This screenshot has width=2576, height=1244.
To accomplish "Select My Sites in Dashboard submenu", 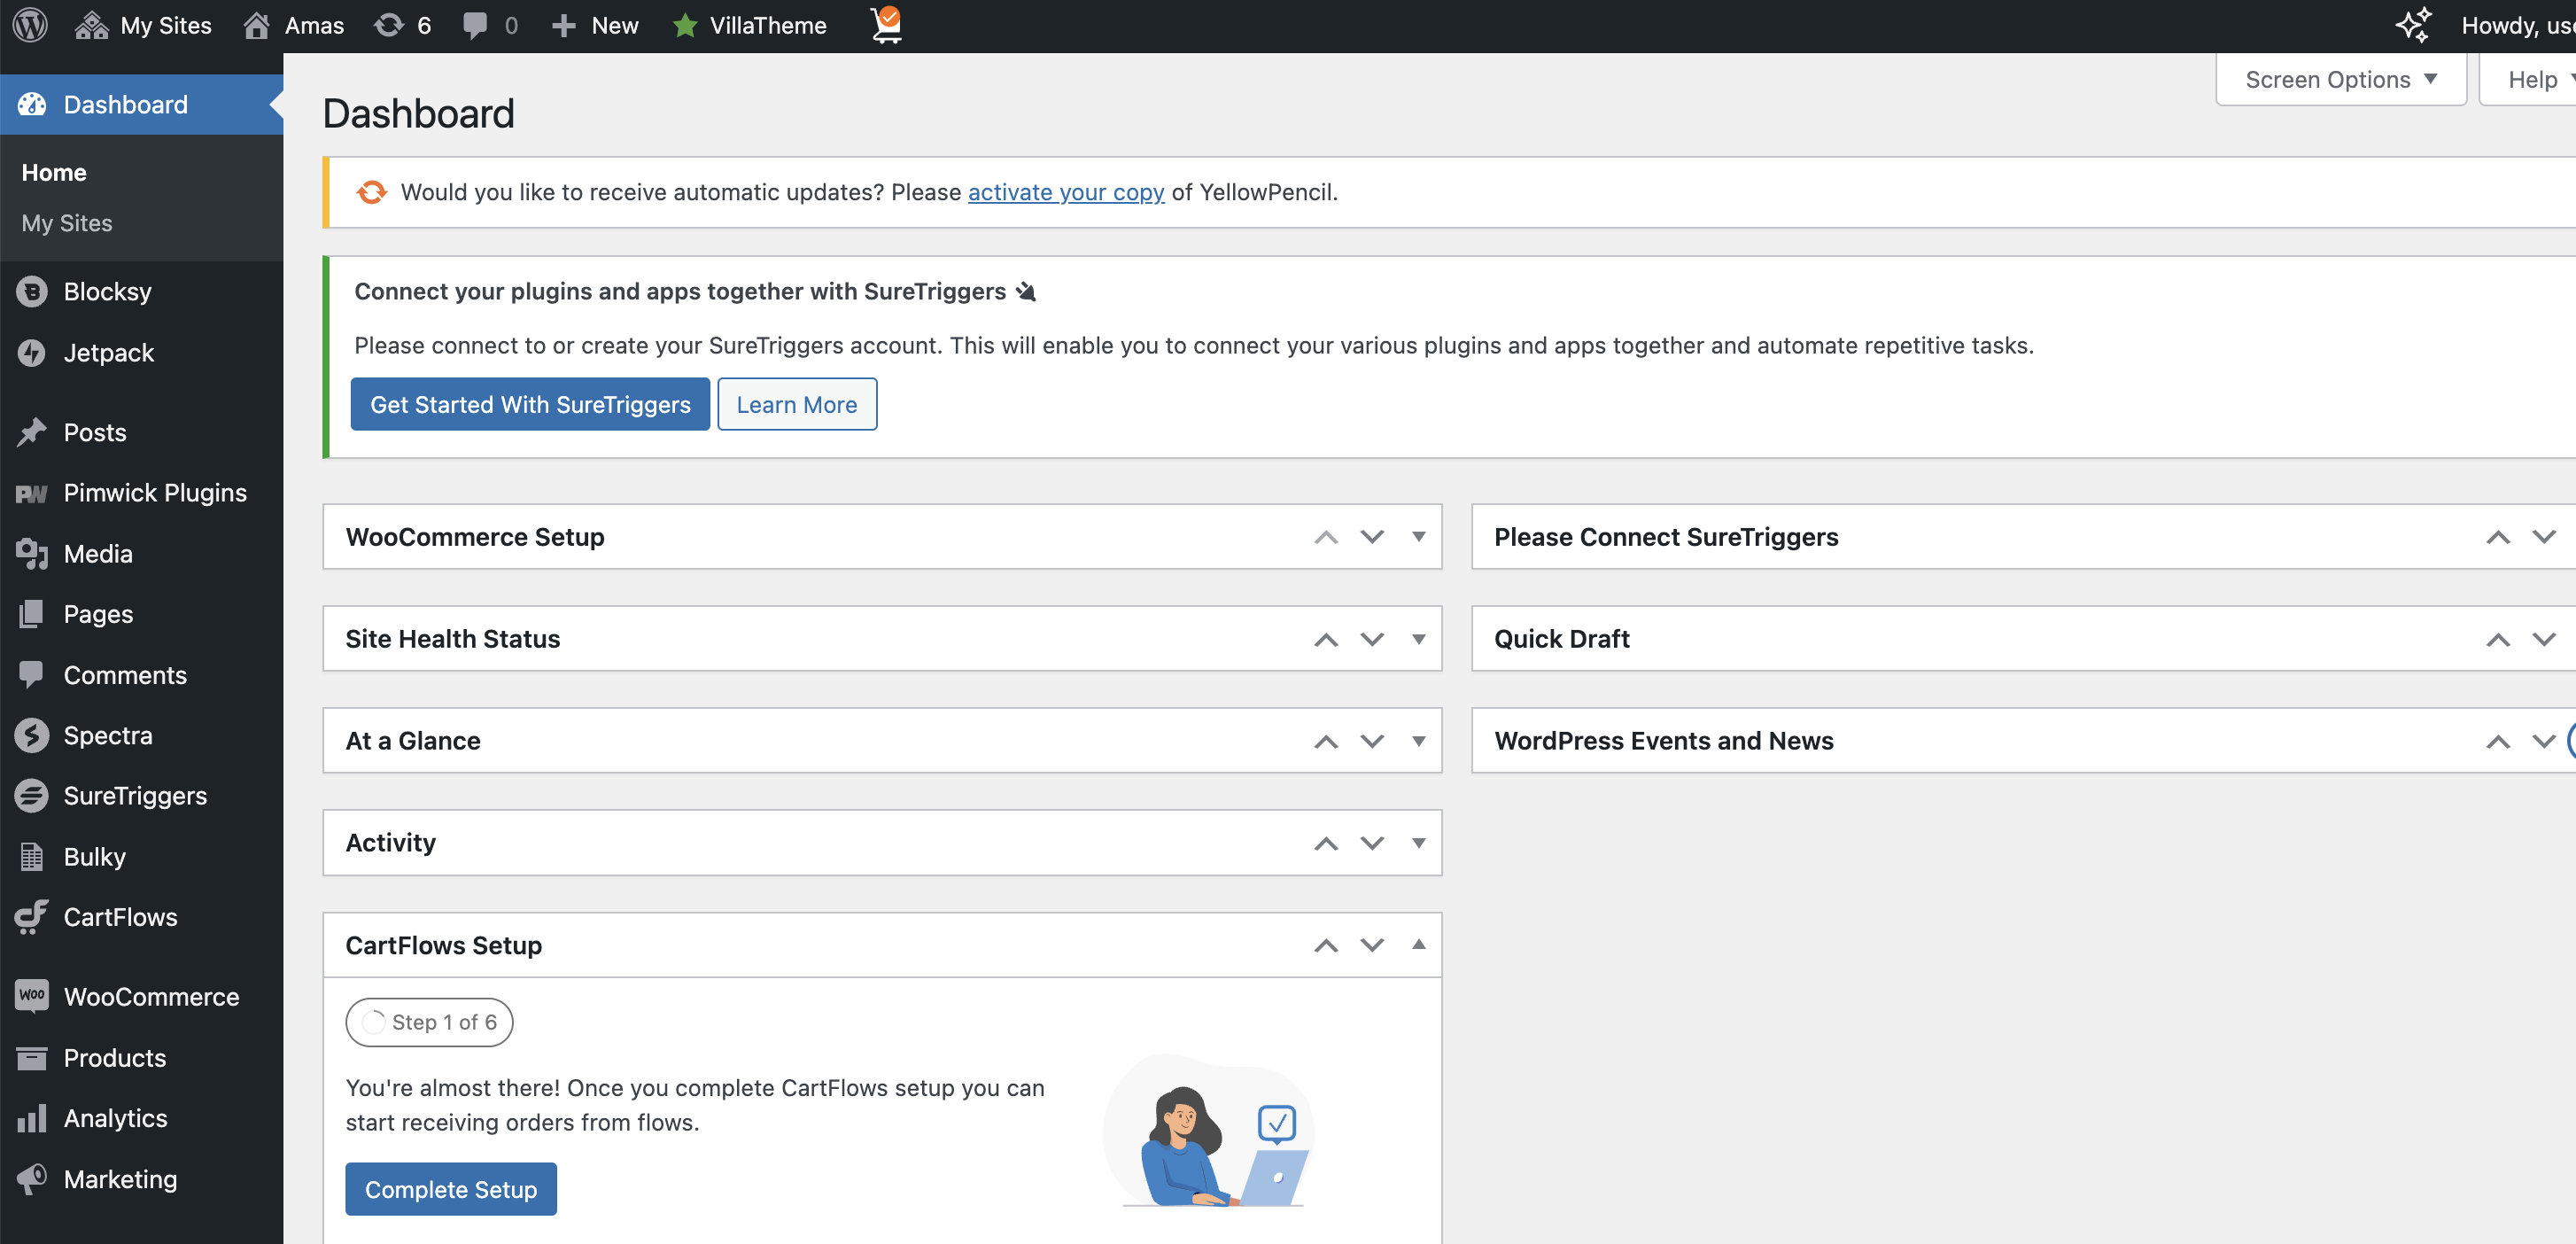I will (67, 222).
